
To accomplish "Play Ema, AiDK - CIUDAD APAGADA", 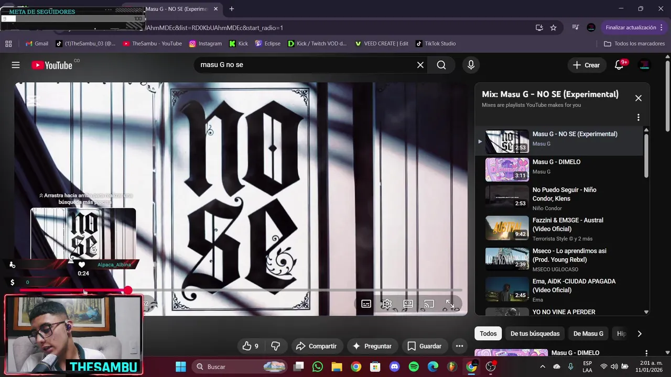I will coord(559,290).
